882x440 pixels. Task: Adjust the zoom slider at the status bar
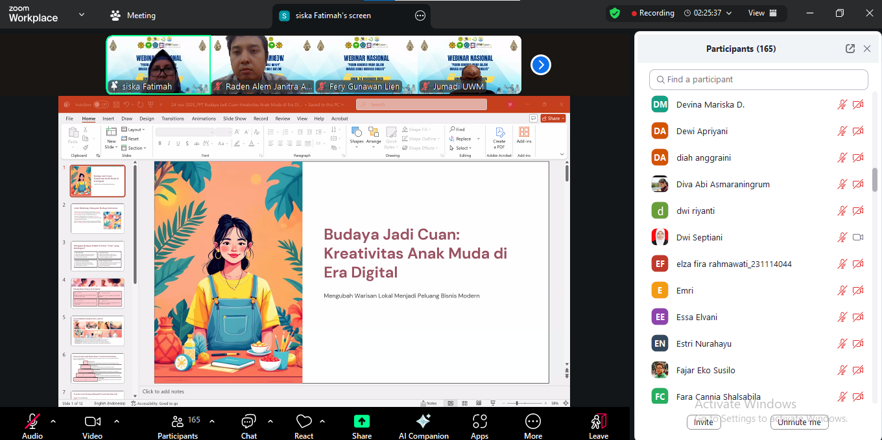(x=517, y=403)
